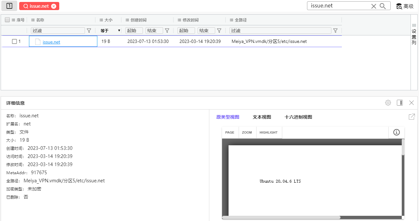Apply creation time filter funnel icon
This screenshot has height=221, width=419.
(167, 31)
